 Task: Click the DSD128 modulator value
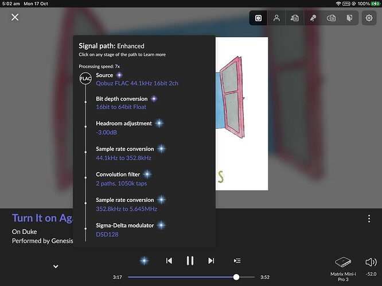point(107,235)
